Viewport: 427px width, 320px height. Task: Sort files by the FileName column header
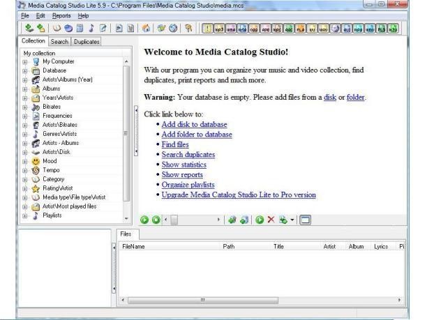pyautogui.click(x=169, y=247)
